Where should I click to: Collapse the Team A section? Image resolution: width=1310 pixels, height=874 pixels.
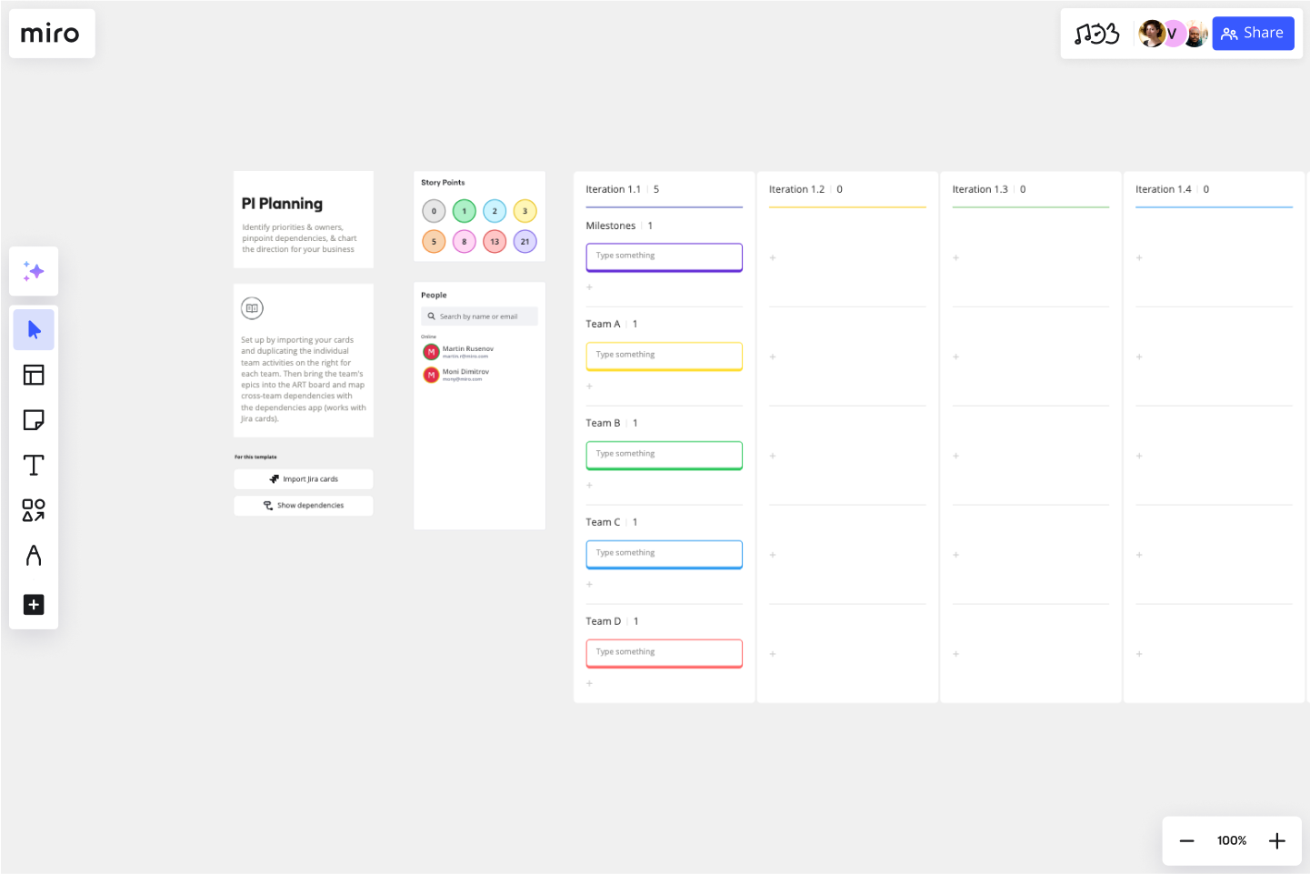click(x=603, y=324)
